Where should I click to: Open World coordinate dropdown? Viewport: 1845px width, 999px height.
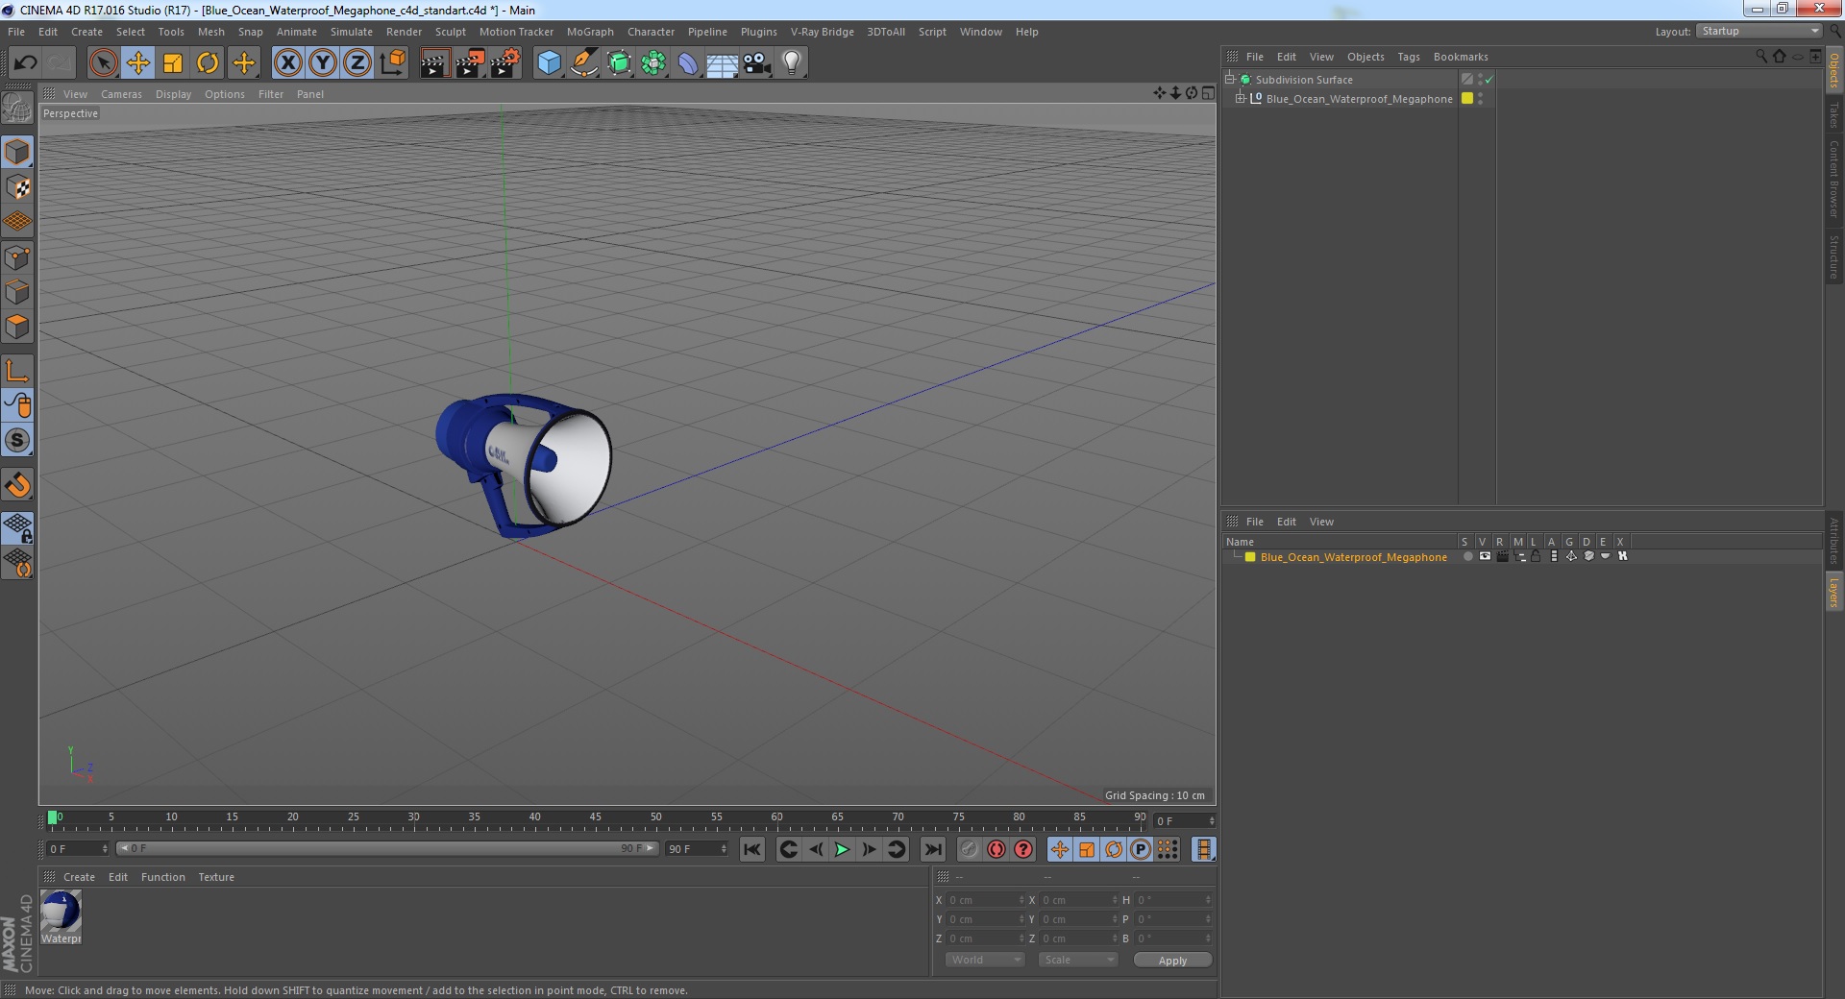click(x=985, y=960)
